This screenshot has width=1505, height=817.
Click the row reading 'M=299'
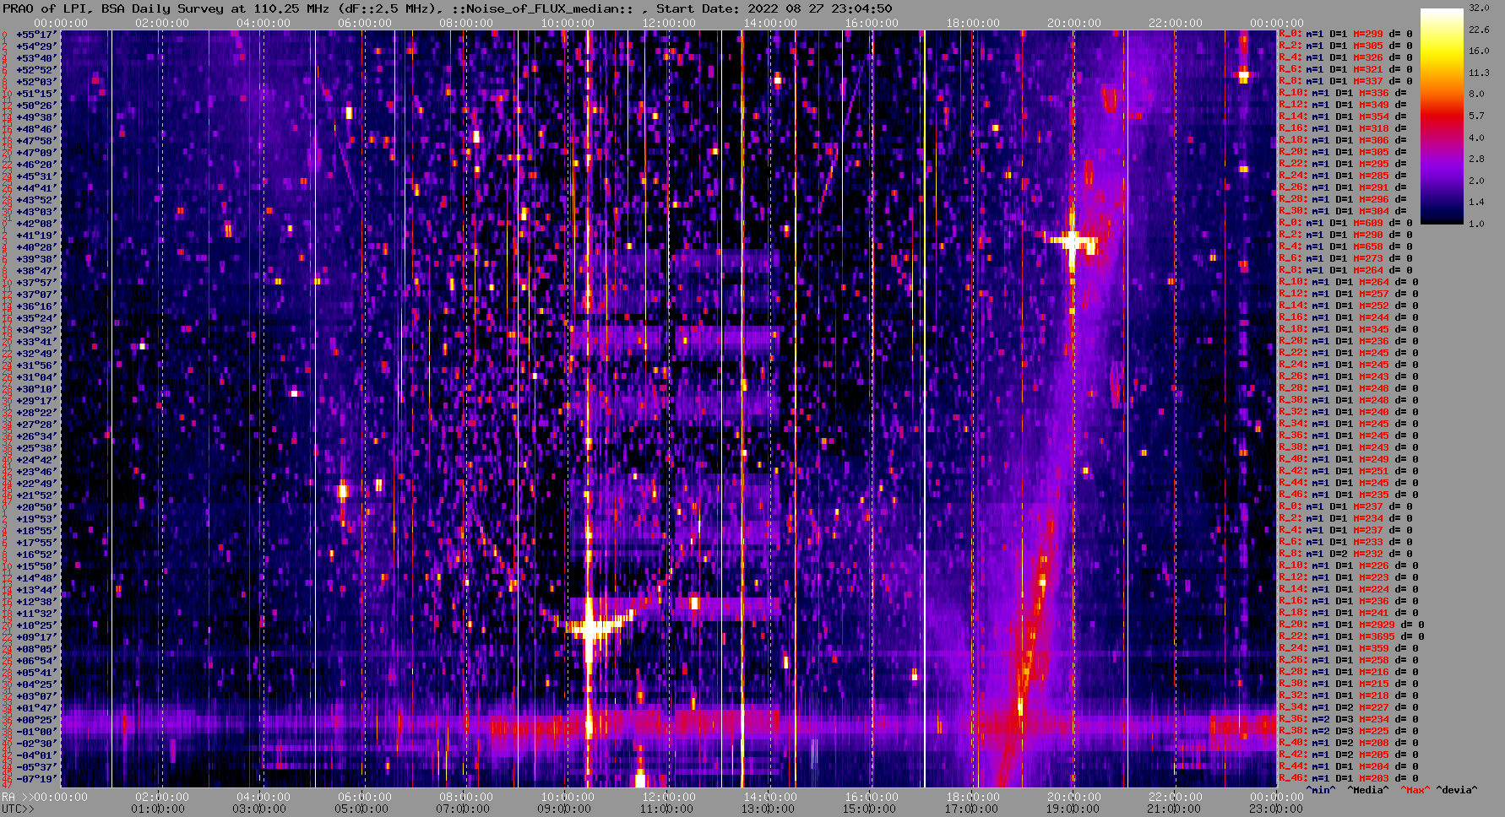pos(1345,34)
